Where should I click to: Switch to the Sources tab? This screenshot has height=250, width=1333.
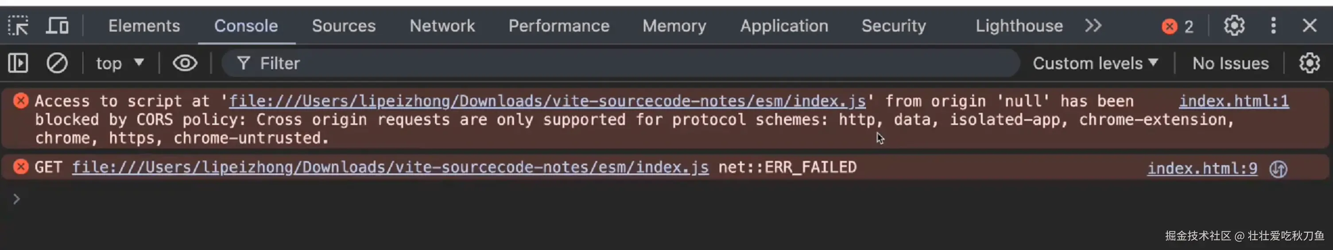pos(344,26)
